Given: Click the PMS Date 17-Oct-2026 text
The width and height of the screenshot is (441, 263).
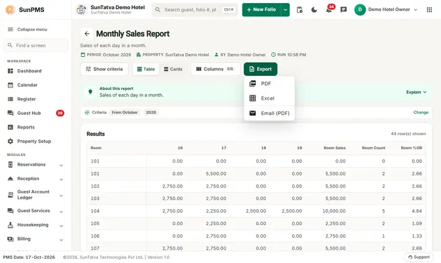Looking at the screenshot, I should [29, 257].
